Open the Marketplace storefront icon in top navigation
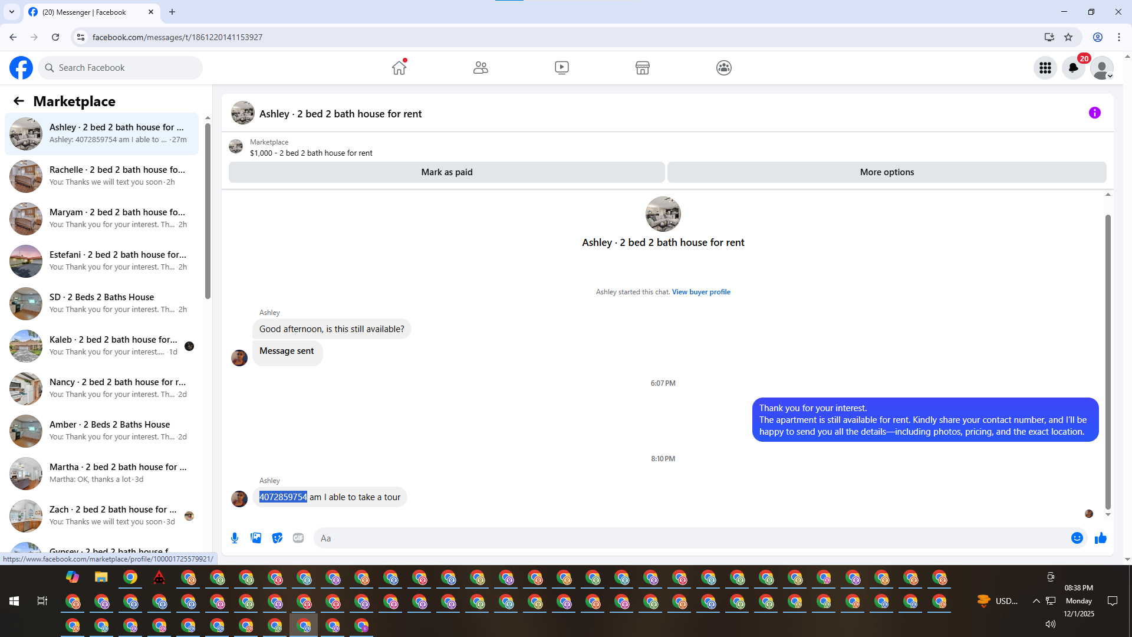This screenshot has width=1132, height=637. [x=643, y=68]
